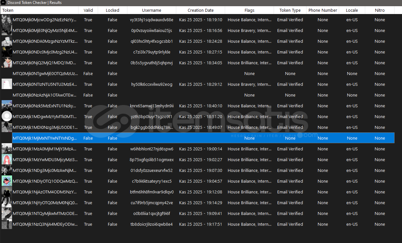Click the white bird avatar for hy50lk6ccxvilwu92eog

tap(7, 84)
